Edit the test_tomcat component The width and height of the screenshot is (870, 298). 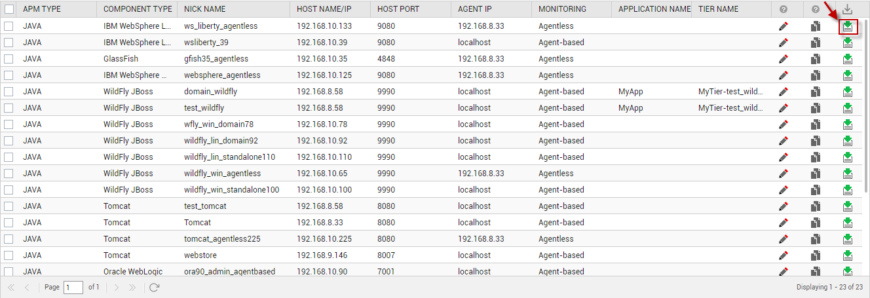pos(783,206)
